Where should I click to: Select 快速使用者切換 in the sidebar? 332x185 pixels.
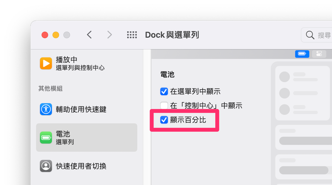point(87,166)
